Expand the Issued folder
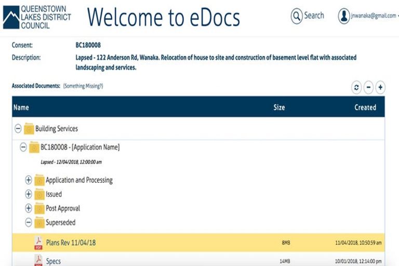Screen dimensions: 399x266 click(x=29, y=194)
